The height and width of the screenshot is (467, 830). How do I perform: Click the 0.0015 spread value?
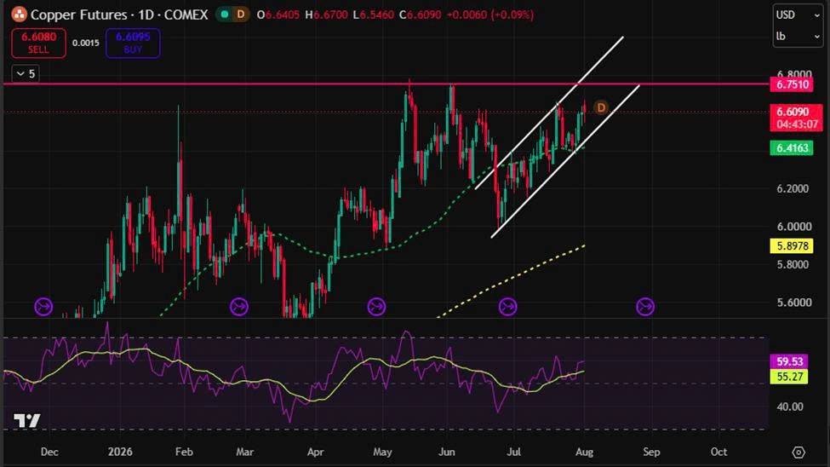pyautogui.click(x=86, y=43)
